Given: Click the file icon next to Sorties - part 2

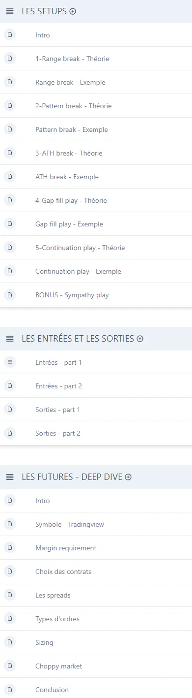Looking at the screenshot, I should (x=10, y=433).
